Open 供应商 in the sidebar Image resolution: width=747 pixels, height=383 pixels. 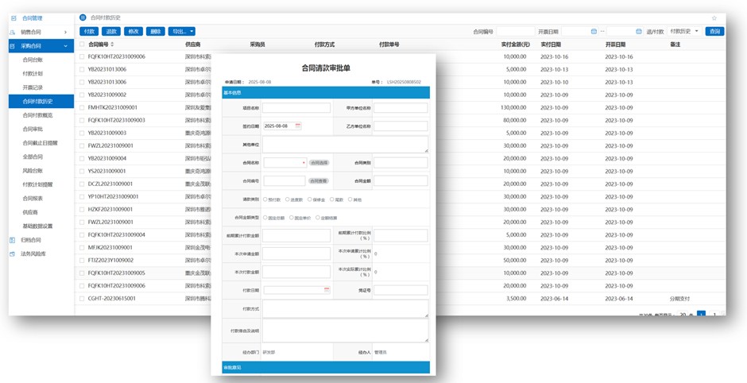30,212
